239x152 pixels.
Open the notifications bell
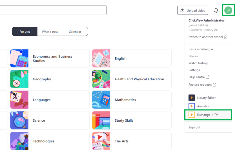(x=216, y=10)
